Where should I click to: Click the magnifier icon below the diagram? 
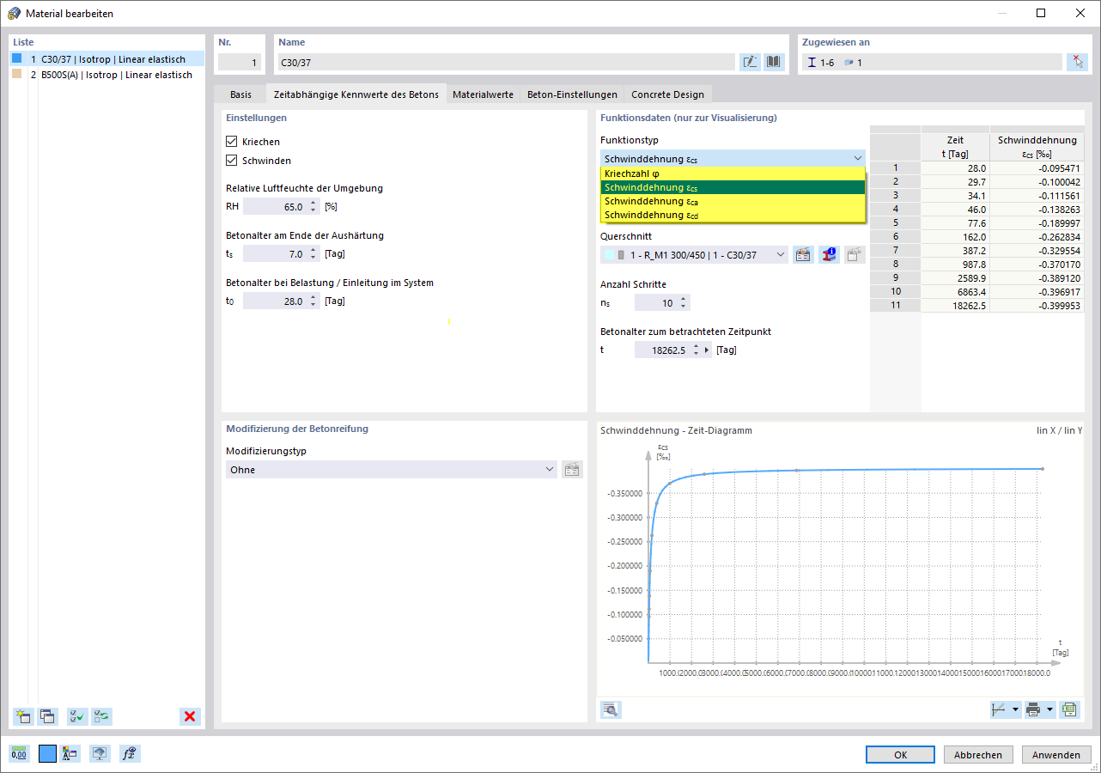611,709
